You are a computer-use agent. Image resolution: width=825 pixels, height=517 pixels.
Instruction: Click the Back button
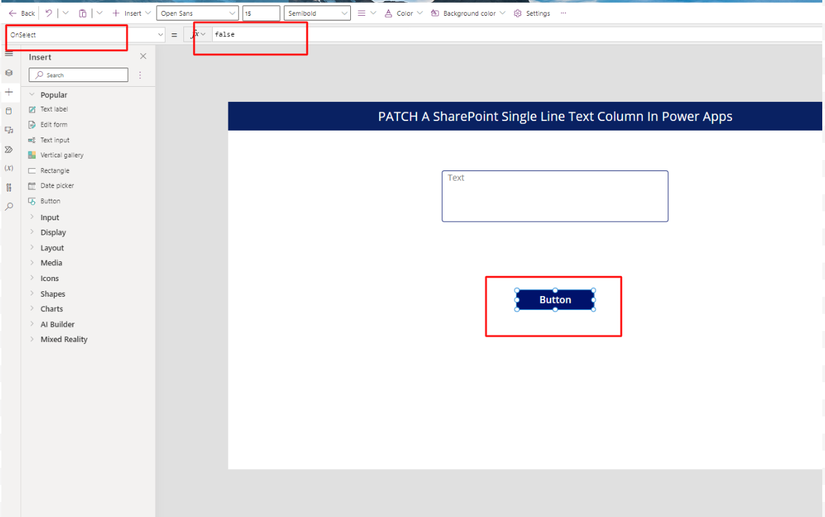pyautogui.click(x=22, y=13)
